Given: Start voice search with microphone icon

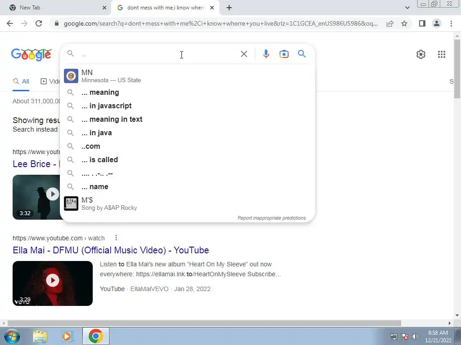Looking at the screenshot, I should tap(266, 54).
